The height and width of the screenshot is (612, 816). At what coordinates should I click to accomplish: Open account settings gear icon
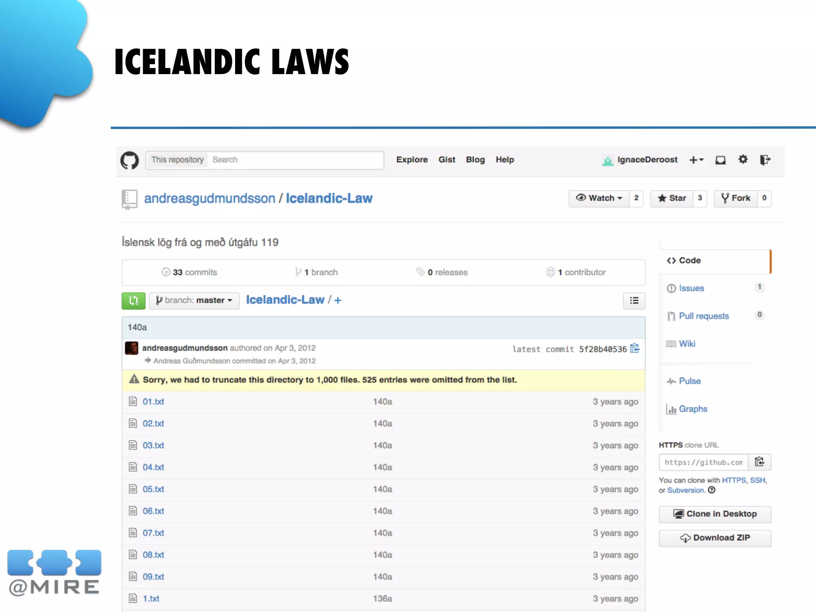[743, 160]
